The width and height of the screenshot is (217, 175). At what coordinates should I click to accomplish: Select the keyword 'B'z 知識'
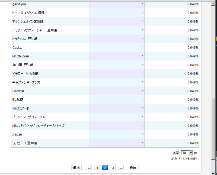coord(18,100)
